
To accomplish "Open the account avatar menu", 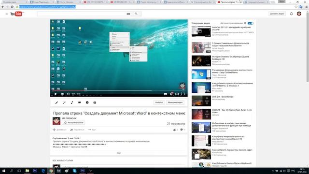I will 299,14.
